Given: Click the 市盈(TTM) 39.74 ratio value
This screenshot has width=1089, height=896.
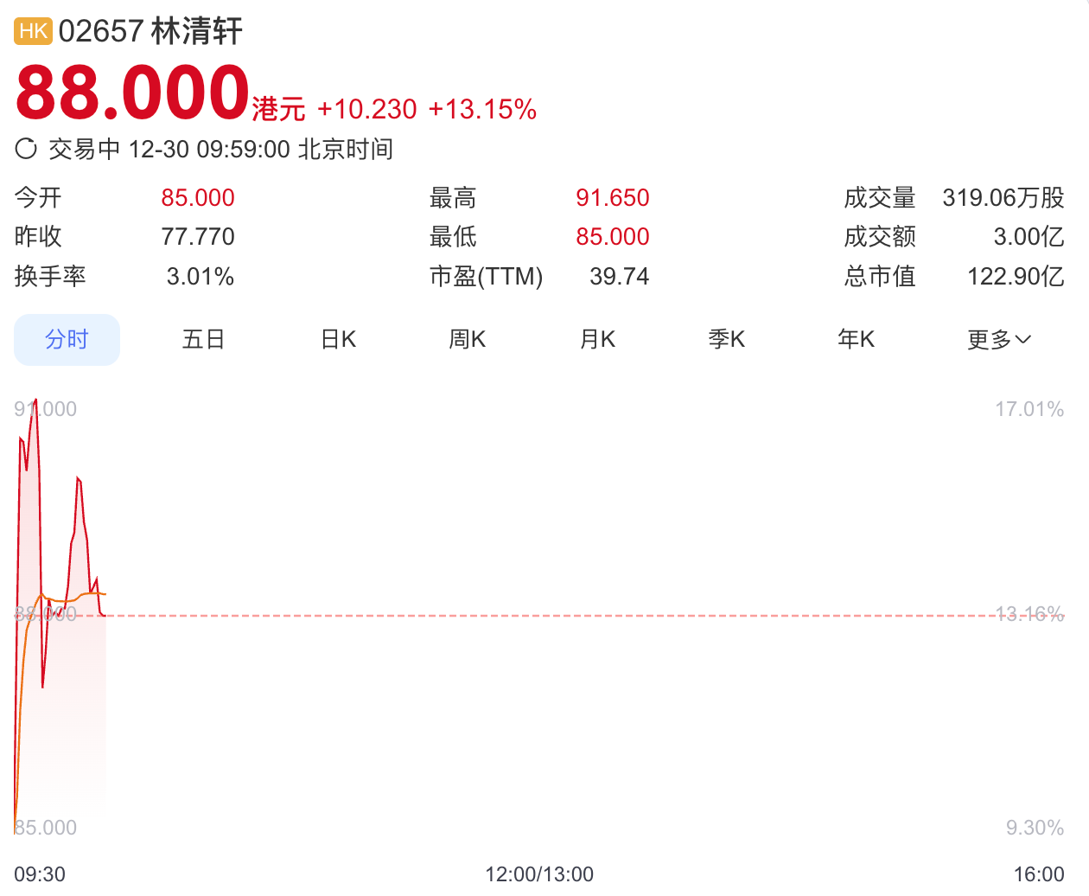Looking at the screenshot, I should [619, 276].
